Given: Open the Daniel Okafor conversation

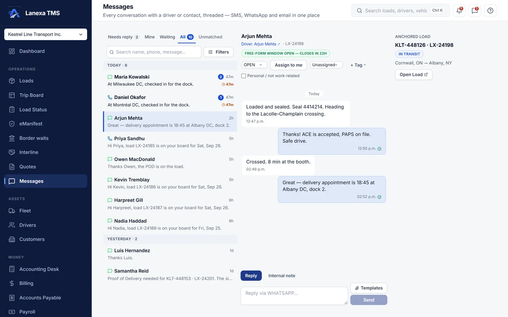Looking at the screenshot, I should [170, 101].
